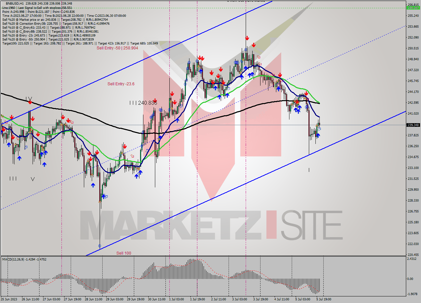This screenshot has width=421, height=303.
Task: Click the 248.940 price axis value
Action: point(413,59)
